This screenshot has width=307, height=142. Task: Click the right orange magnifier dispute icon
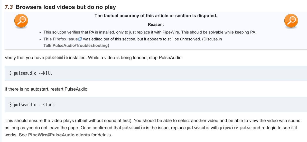(291, 21)
